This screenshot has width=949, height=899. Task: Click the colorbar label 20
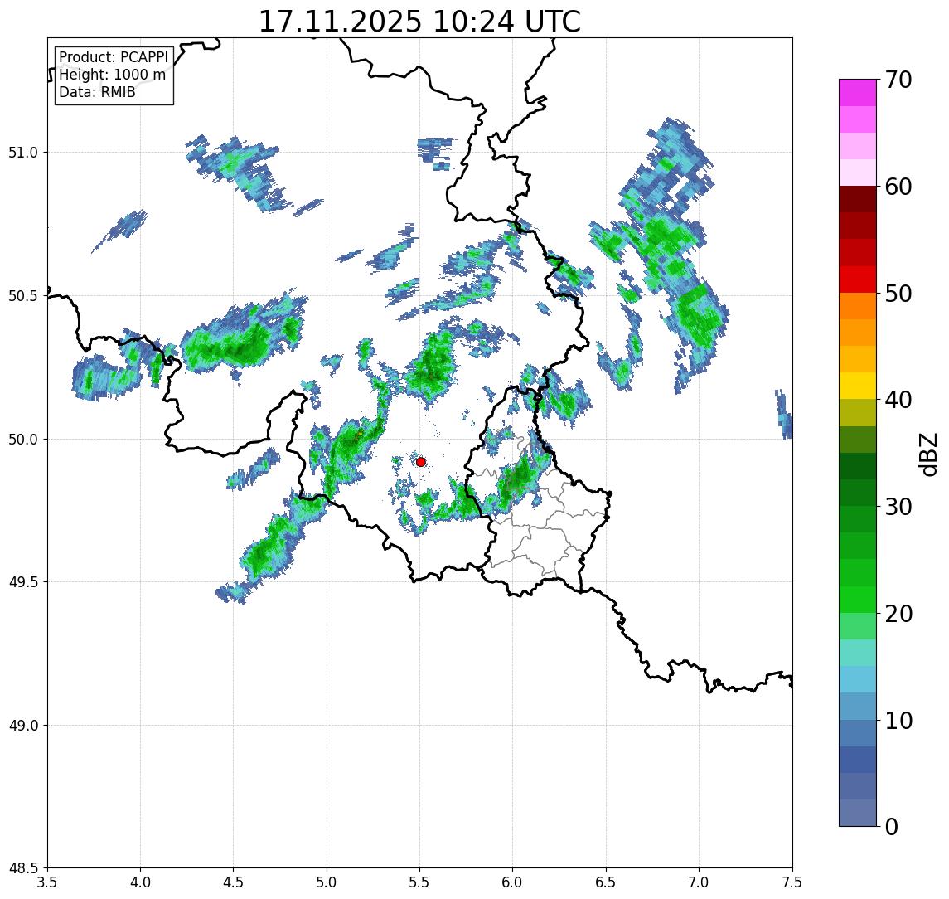[898, 614]
